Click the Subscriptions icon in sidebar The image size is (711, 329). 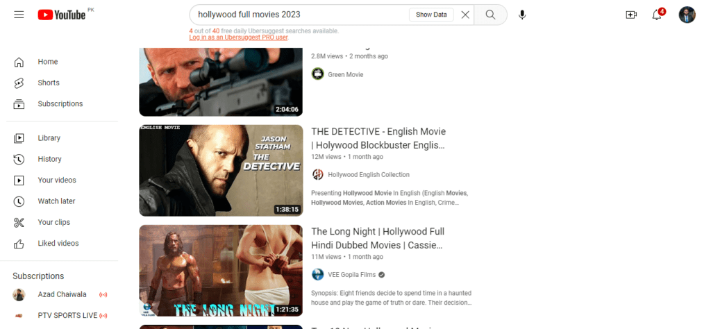(19, 104)
